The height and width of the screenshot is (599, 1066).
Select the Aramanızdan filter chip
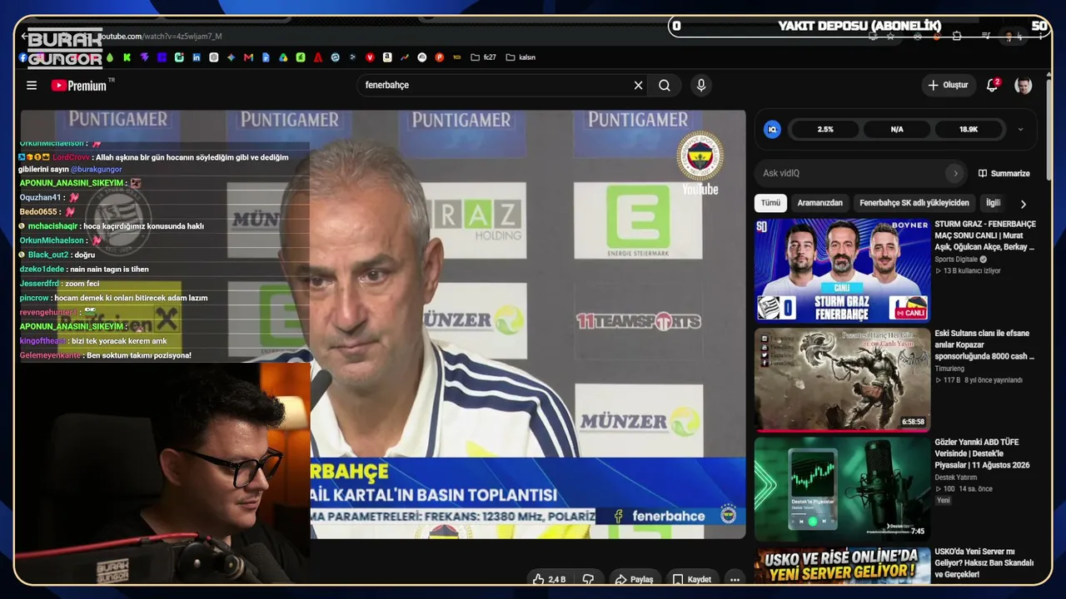pyautogui.click(x=820, y=203)
